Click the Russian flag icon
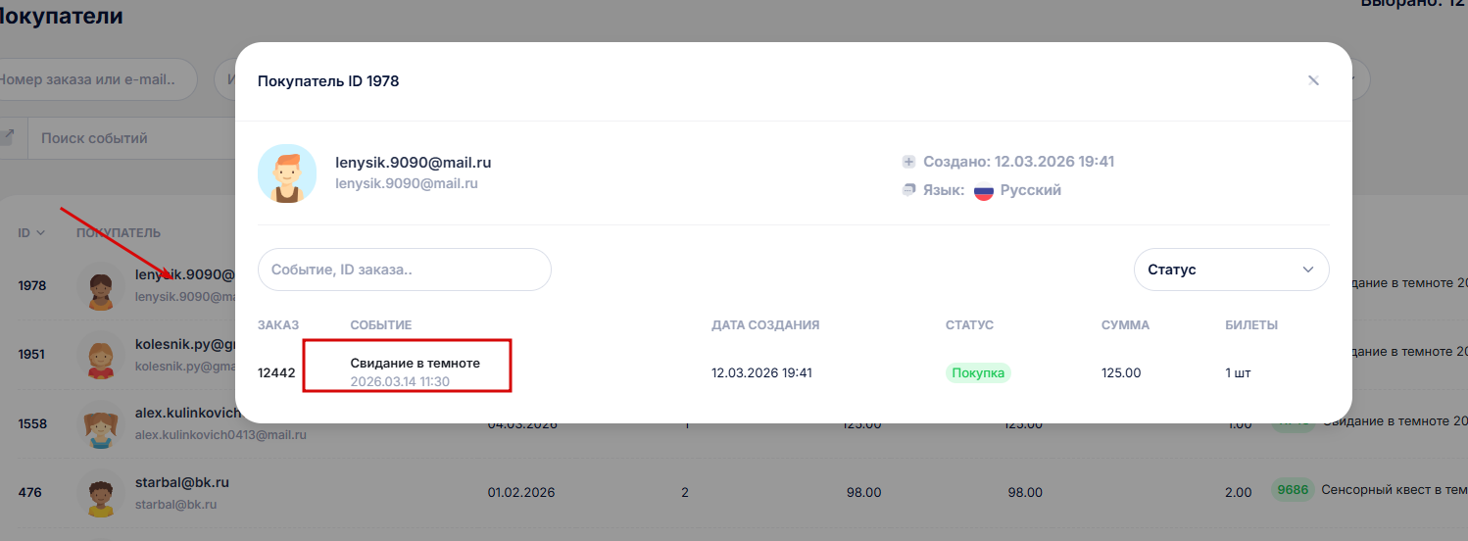The image size is (1468, 541). [983, 191]
